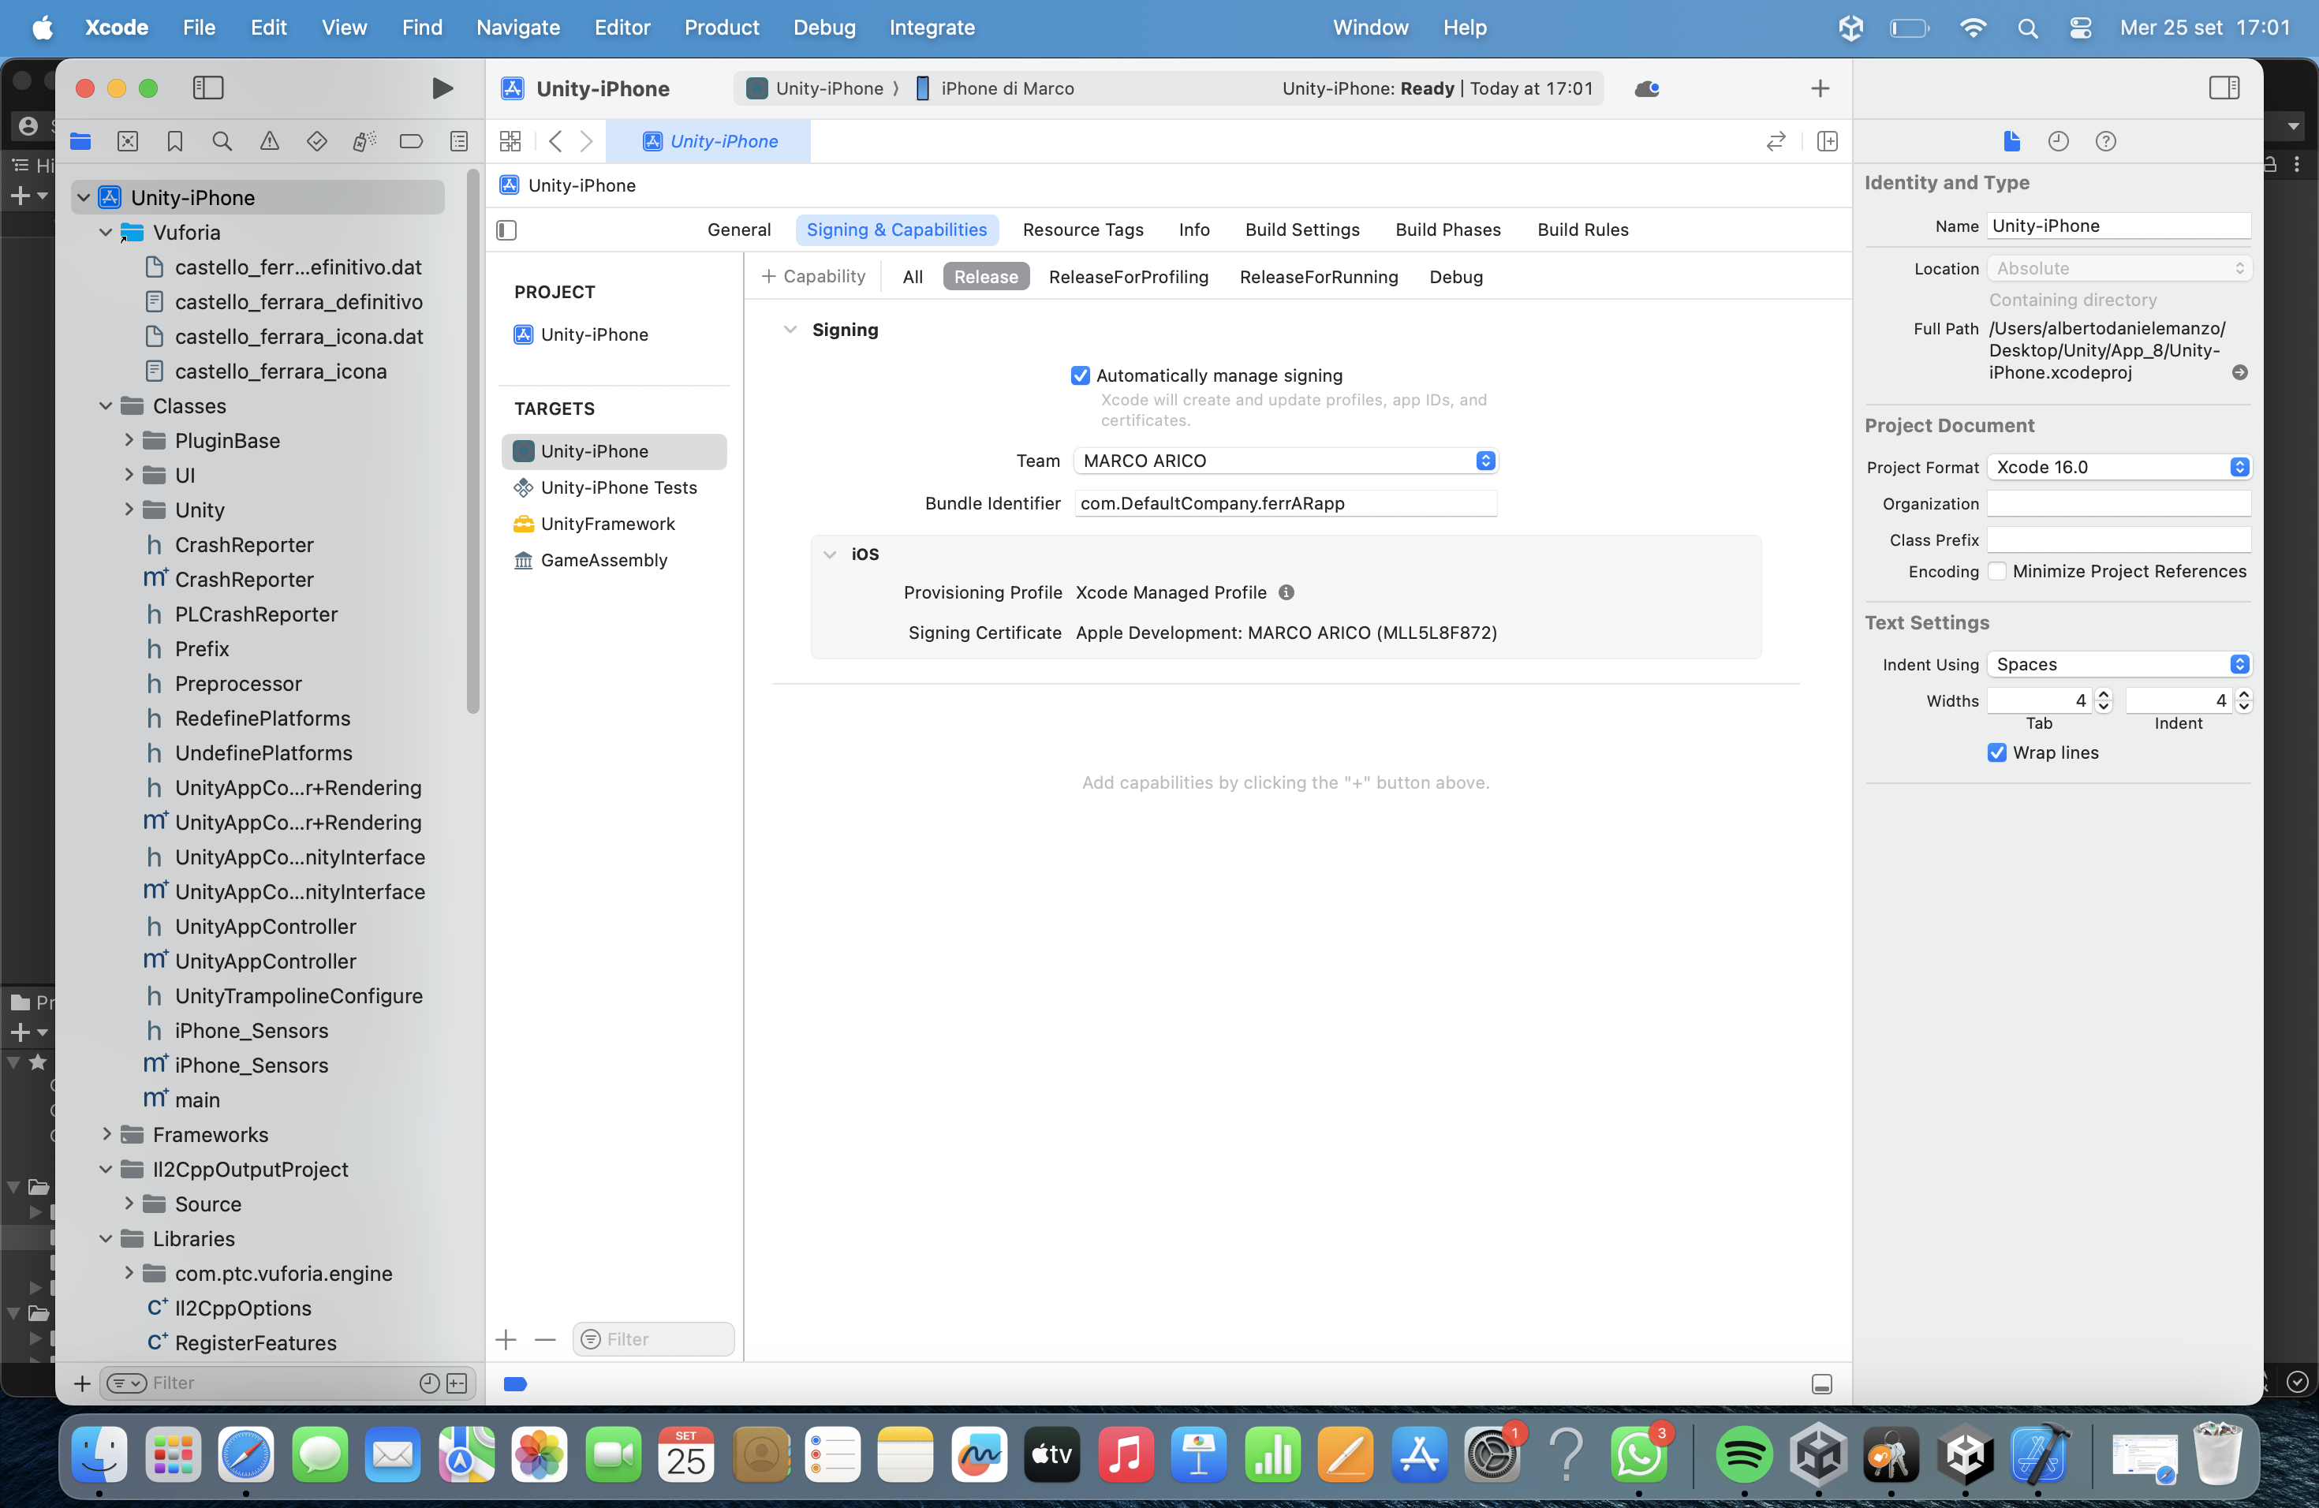The image size is (2319, 1508).
Task: Select the Debug configuration tab
Action: pyautogui.click(x=1456, y=277)
